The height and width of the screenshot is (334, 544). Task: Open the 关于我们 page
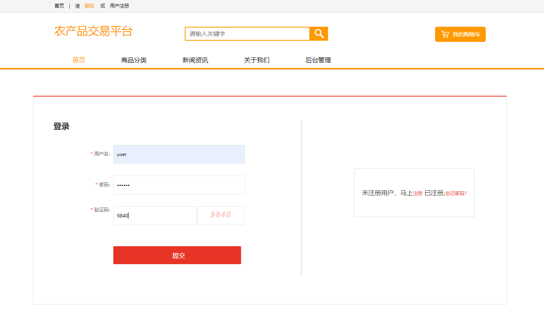257,60
